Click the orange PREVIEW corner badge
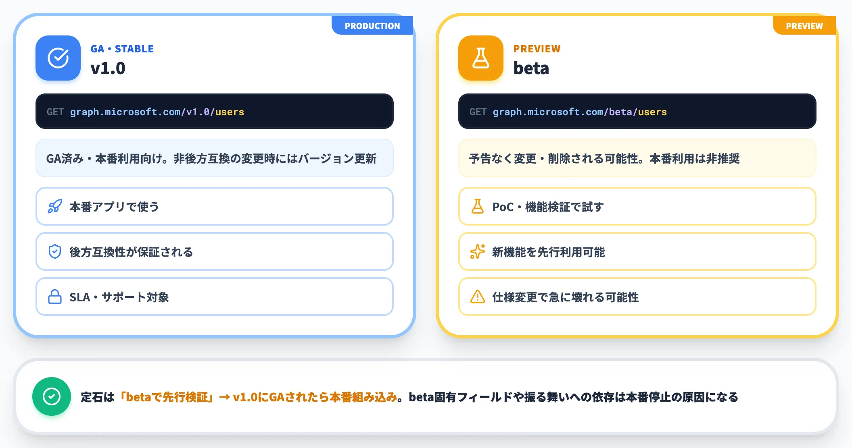Screen dimensions: 852x448 [x=804, y=25]
